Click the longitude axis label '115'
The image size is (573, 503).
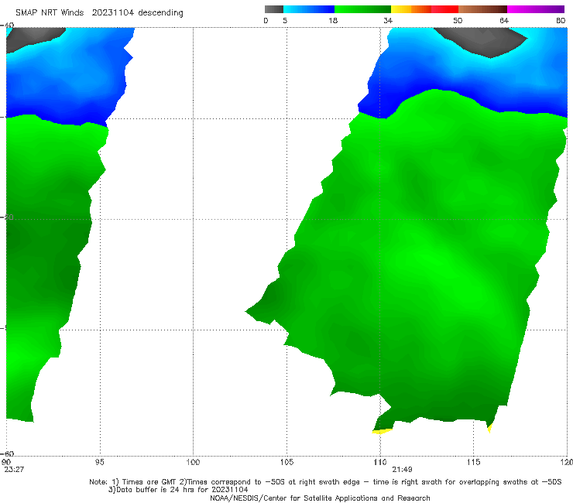473,463
